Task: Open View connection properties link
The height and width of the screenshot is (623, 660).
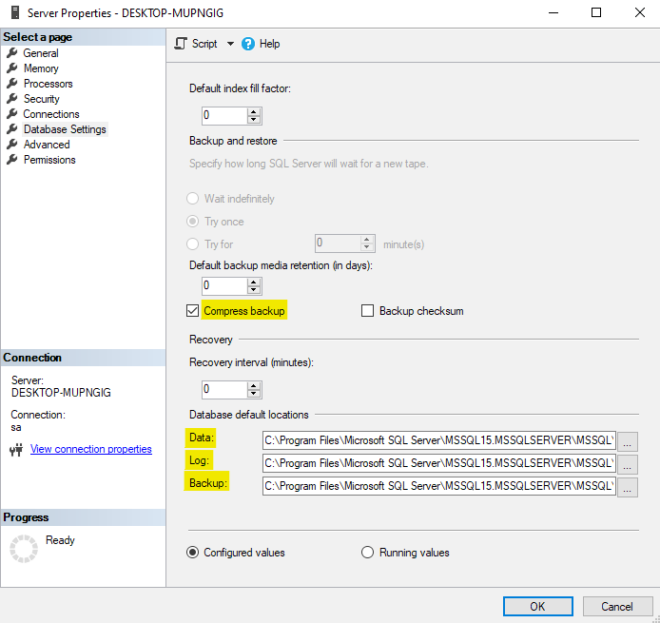Action: (x=90, y=449)
